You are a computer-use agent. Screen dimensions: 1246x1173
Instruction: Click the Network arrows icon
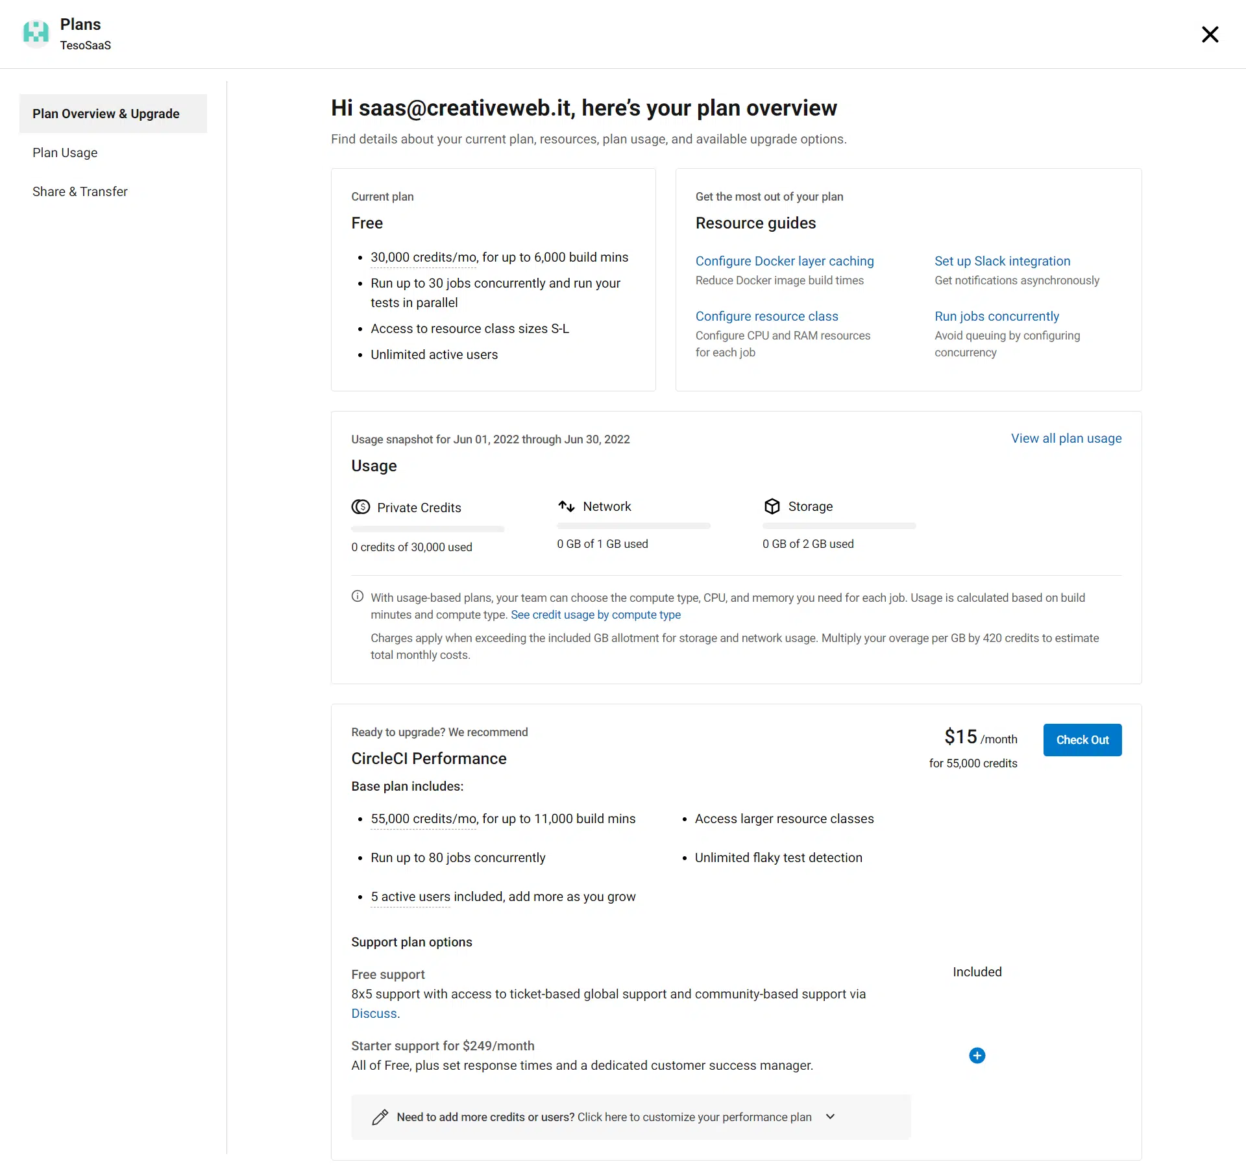pos(567,506)
